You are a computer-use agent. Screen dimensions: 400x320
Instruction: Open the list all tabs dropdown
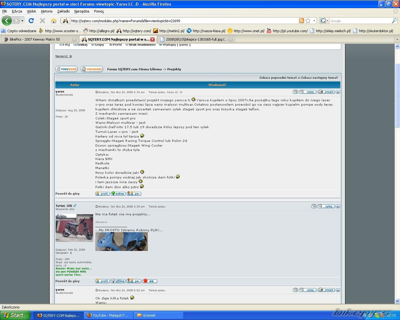pos(397,39)
